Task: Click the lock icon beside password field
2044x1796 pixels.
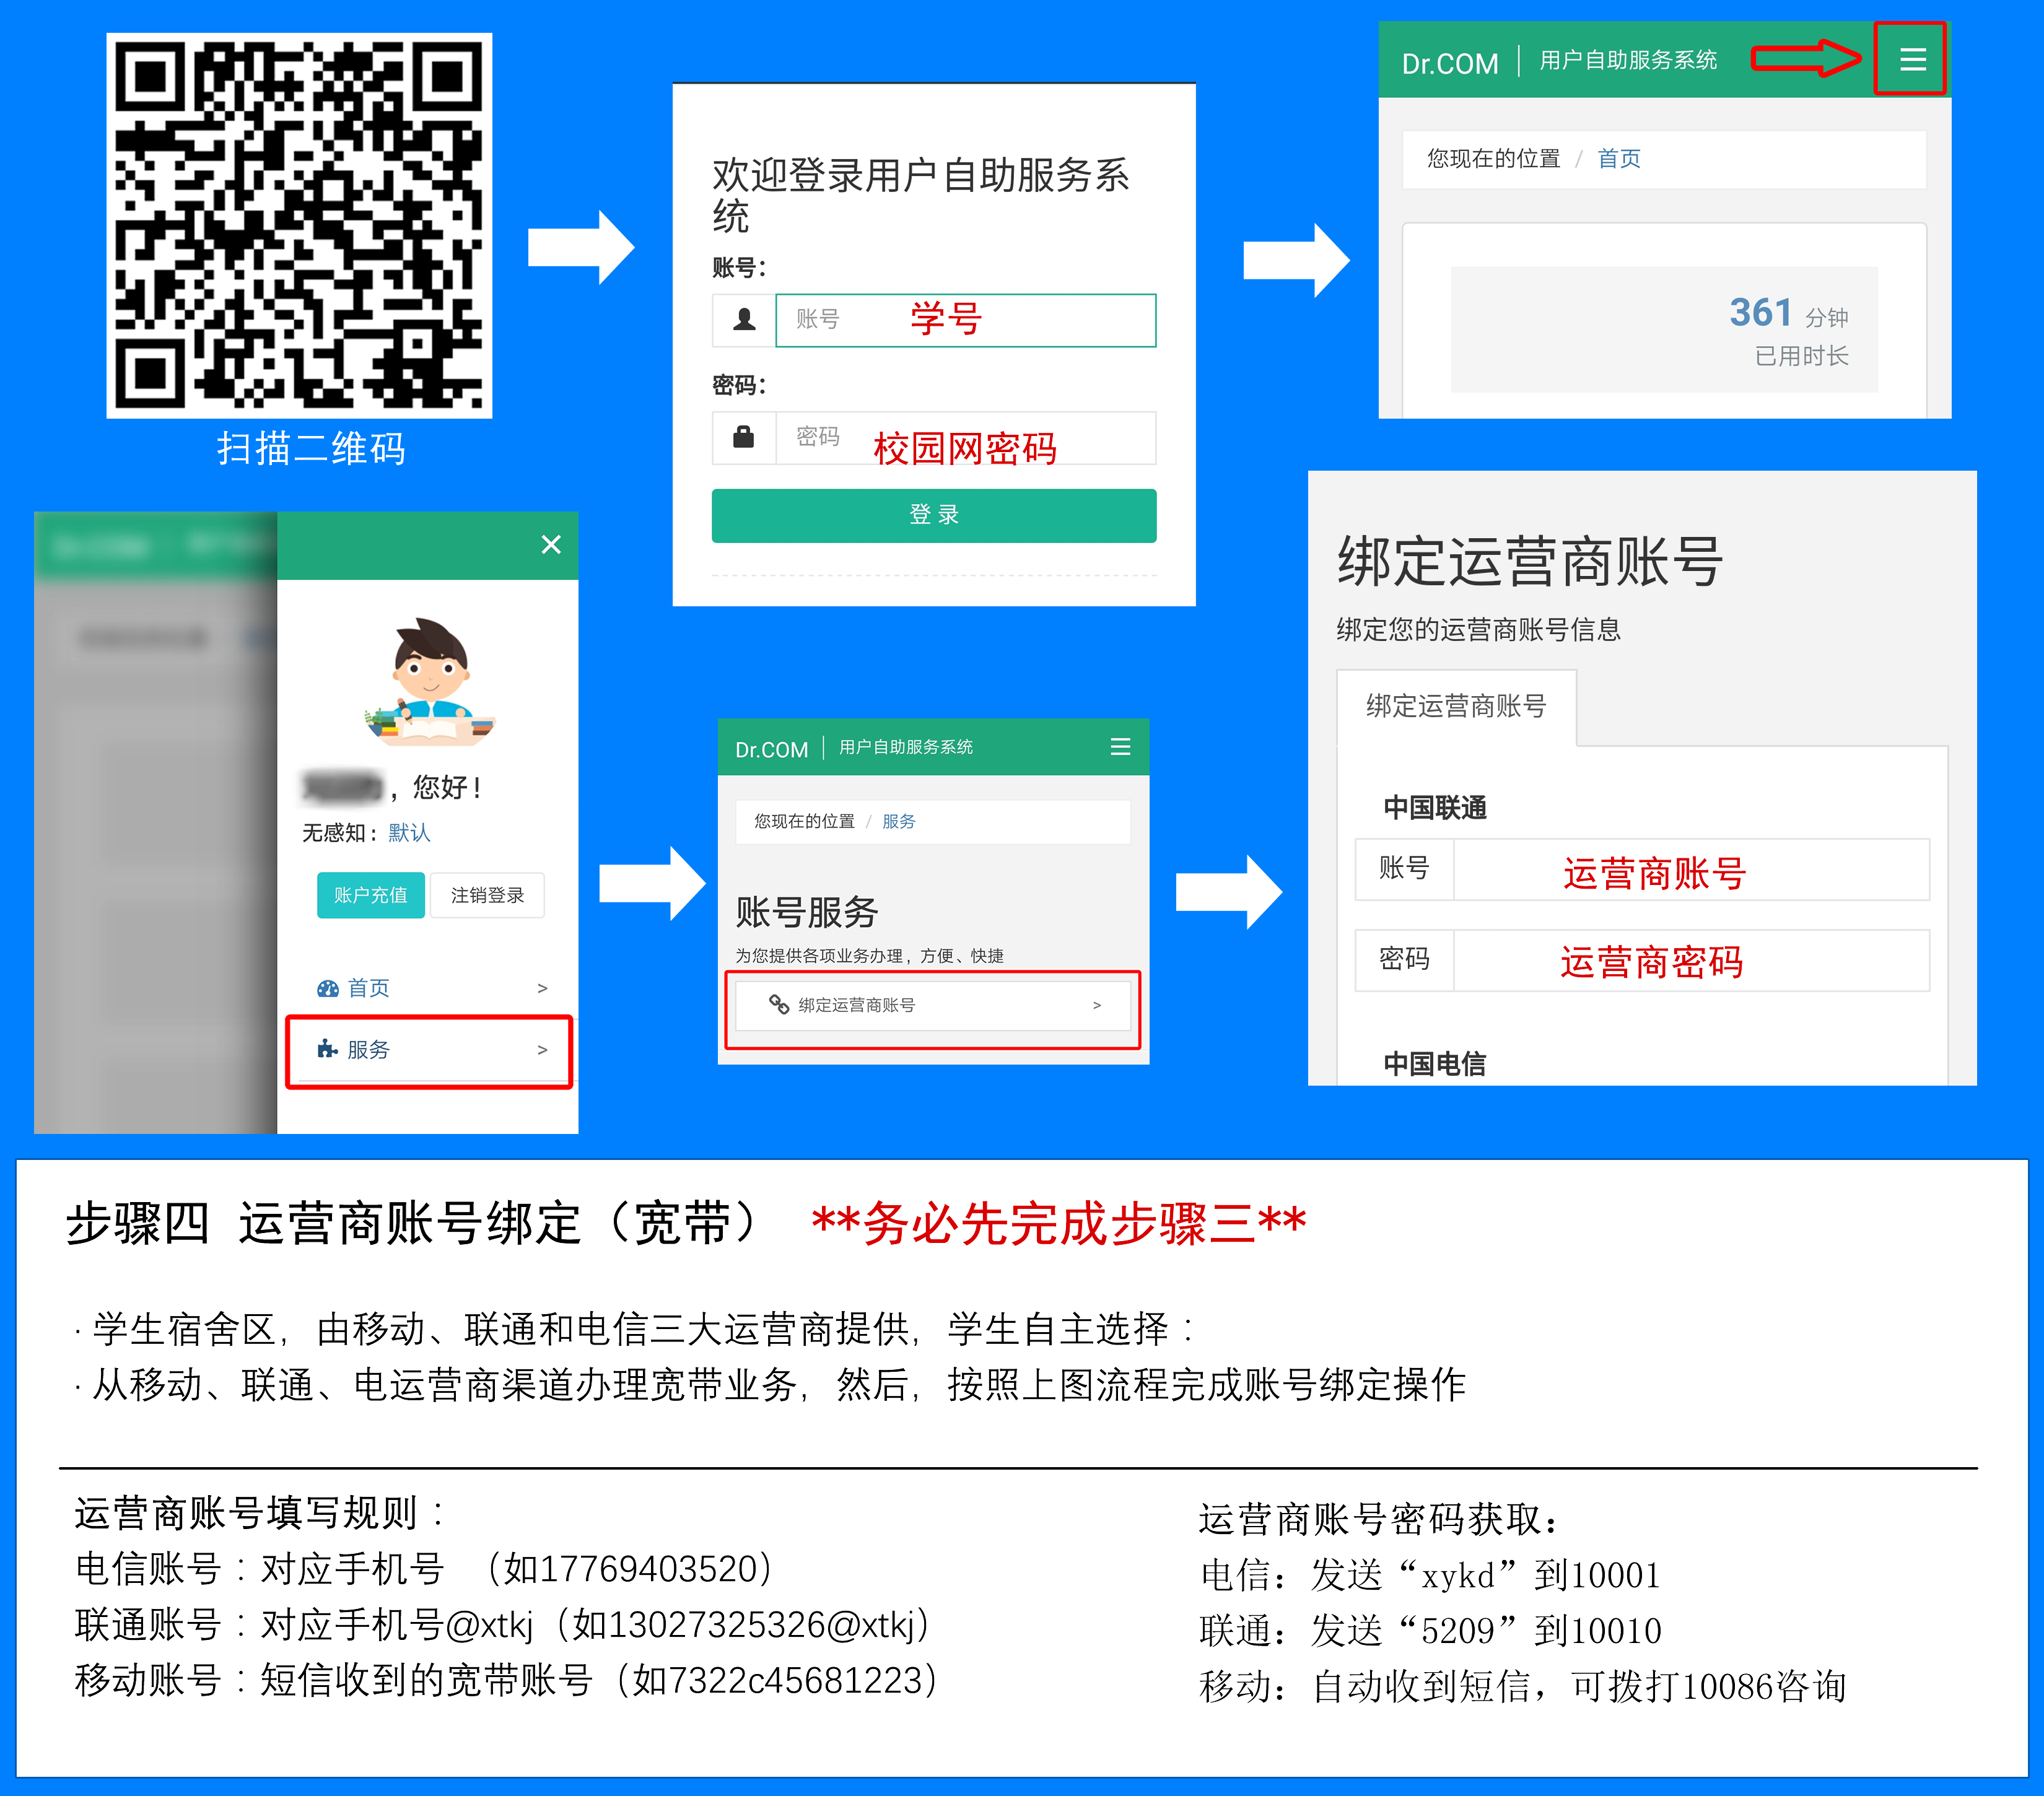Action: click(x=744, y=437)
